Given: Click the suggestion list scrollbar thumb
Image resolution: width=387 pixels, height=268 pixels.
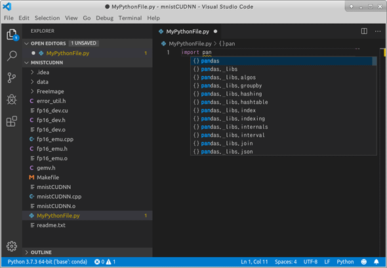Looking at the screenshot, I should (x=375, y=61).
